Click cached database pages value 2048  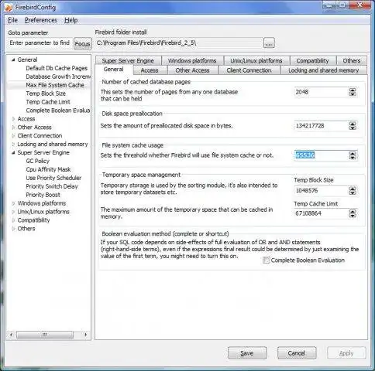321,92
